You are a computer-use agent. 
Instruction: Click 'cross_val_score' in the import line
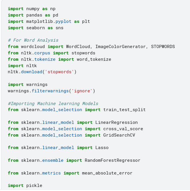point(123,129)
